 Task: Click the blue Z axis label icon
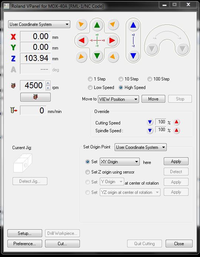coord(13,58)
